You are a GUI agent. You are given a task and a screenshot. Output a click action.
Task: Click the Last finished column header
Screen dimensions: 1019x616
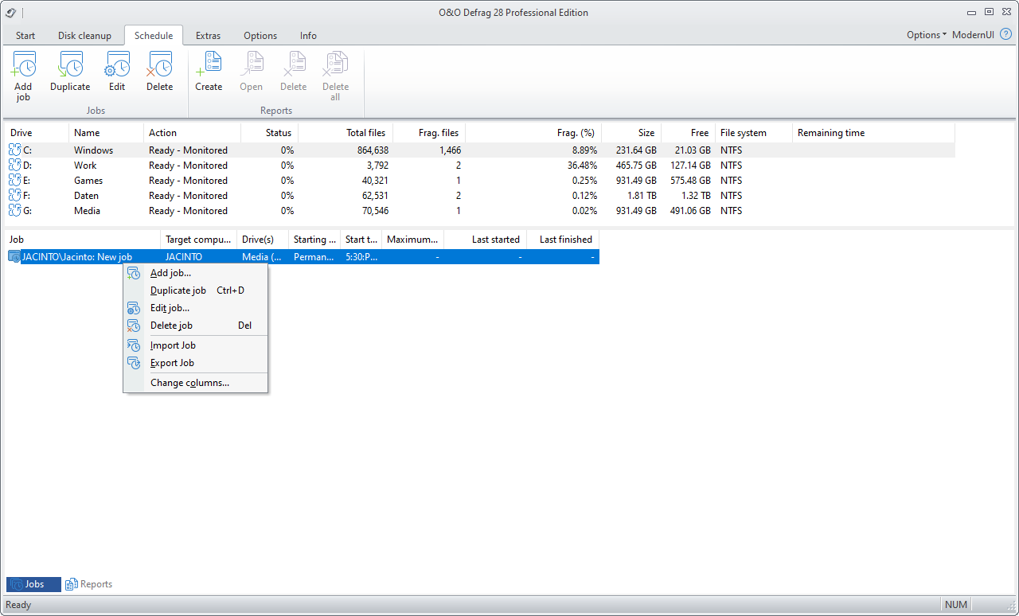(562, 240)
